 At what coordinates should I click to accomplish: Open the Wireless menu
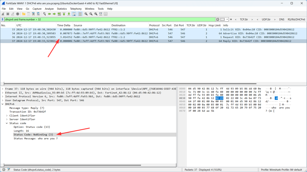90,9
